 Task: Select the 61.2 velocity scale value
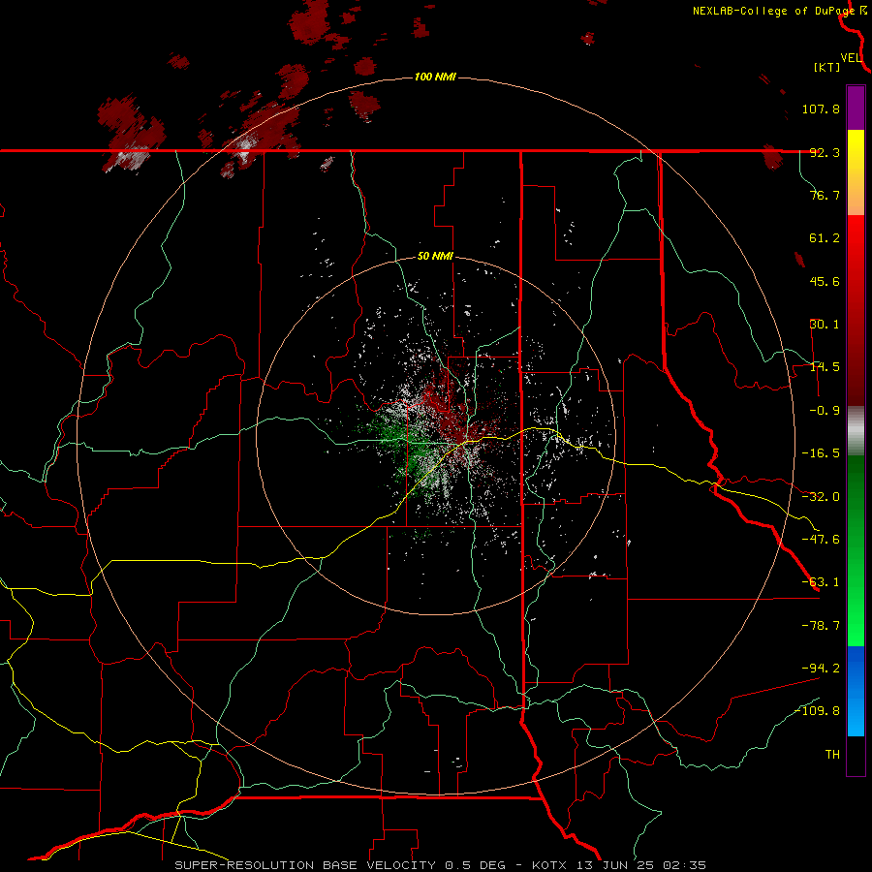click(825, 238)
